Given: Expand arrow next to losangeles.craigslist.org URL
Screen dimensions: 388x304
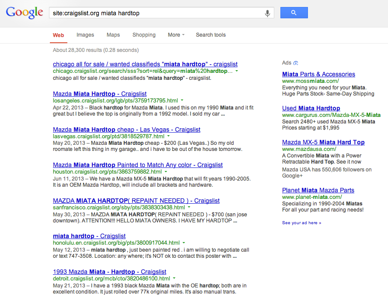Looking at the screenshot, I should pyautogui.click(x=182, y=100).
